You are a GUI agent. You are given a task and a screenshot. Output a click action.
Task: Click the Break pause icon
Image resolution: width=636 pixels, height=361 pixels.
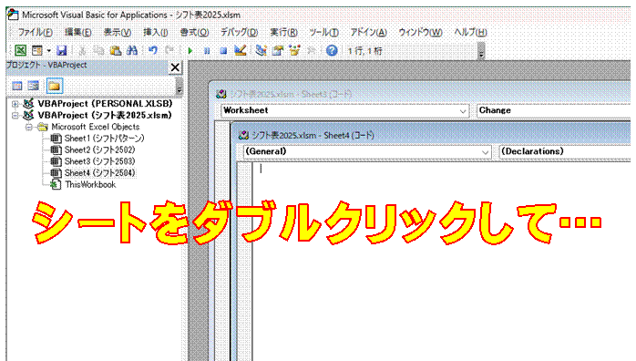pos(207,51)
